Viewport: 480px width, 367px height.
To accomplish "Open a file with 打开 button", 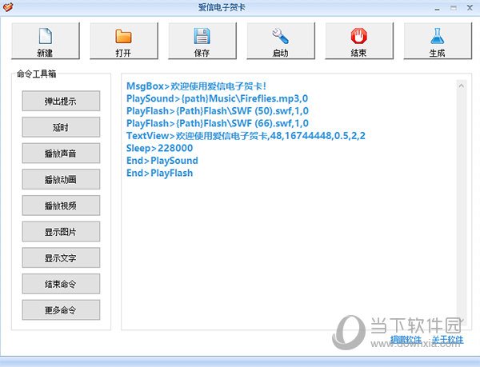I will click(x=123, y=42).
